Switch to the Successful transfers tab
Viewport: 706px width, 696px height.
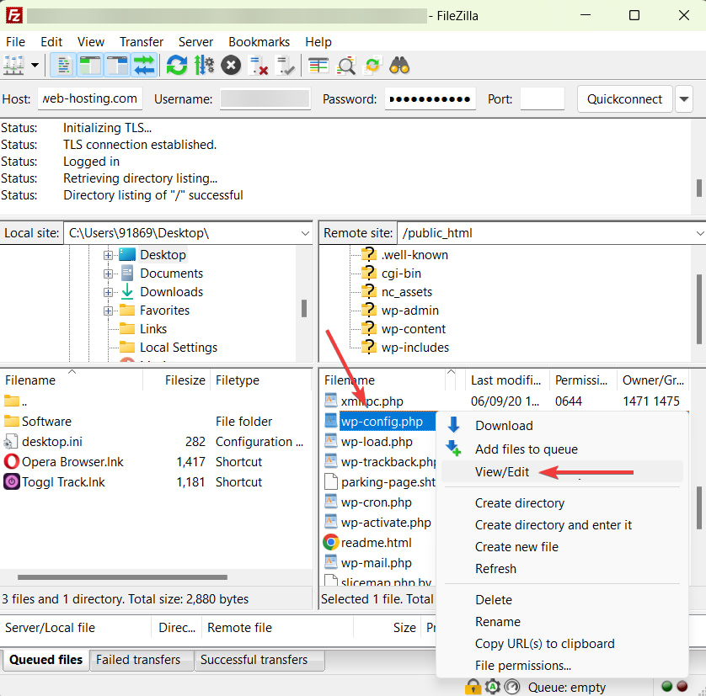[x=259, y=661]
